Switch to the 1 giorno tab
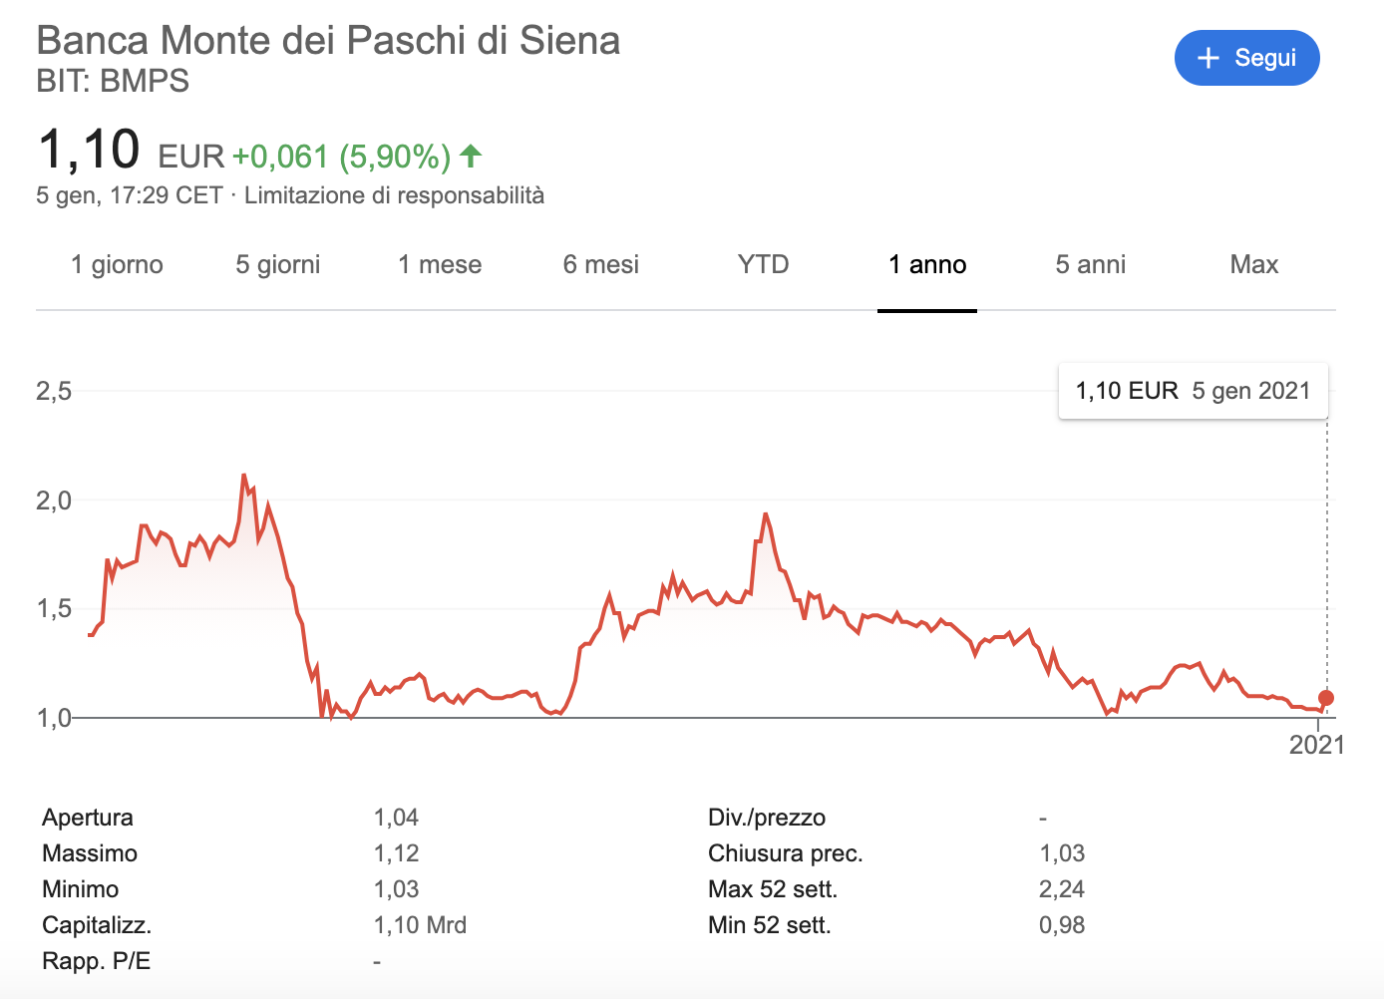The height and width of the screenshot is (999, 1384). point(117,264)
